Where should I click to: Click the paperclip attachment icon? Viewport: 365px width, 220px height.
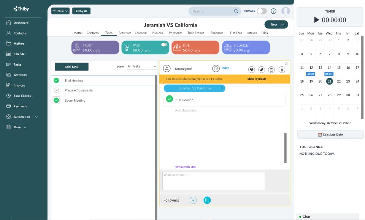(282, 69)
